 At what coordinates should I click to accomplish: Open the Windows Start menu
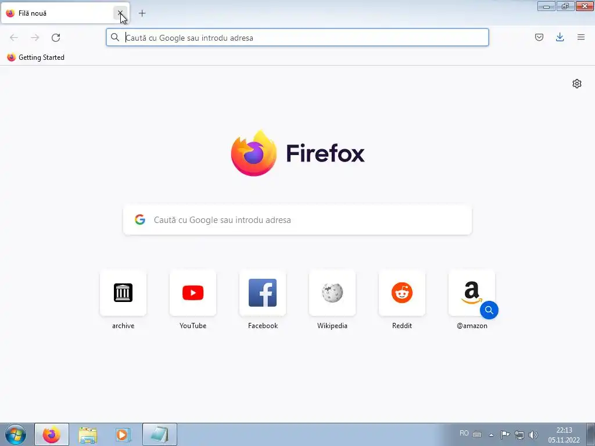(x=16, y=434)
